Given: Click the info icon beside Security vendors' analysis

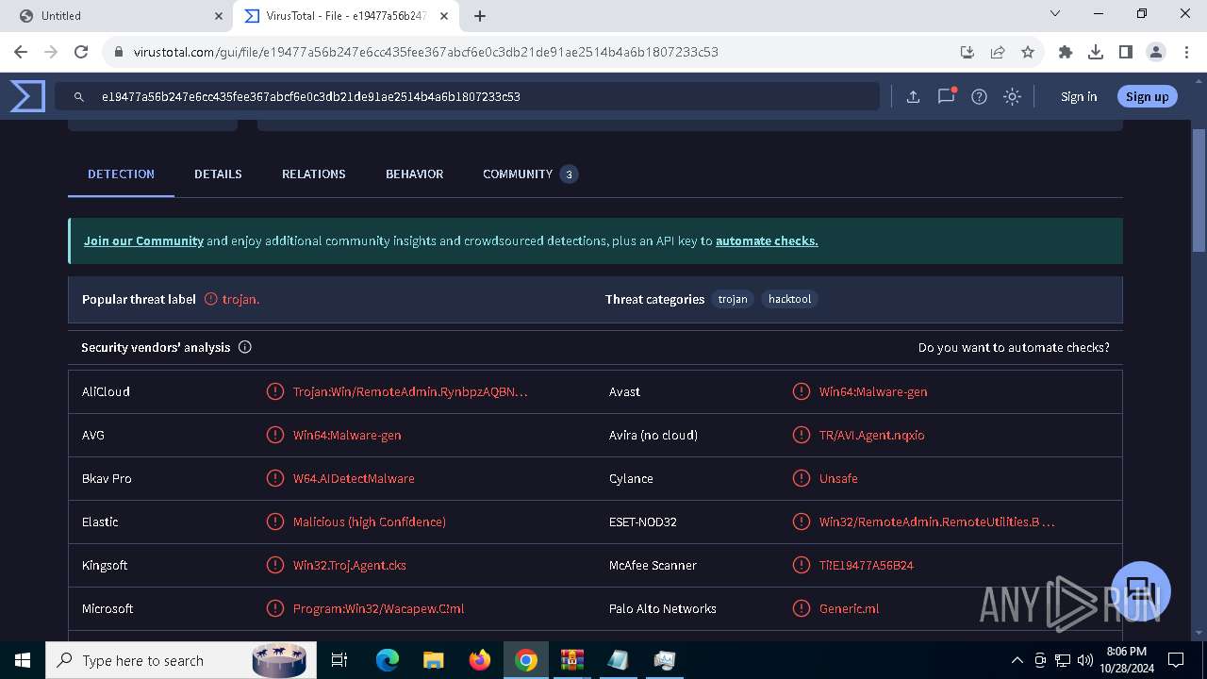Looking at the screenshot, I should (245, 347).
